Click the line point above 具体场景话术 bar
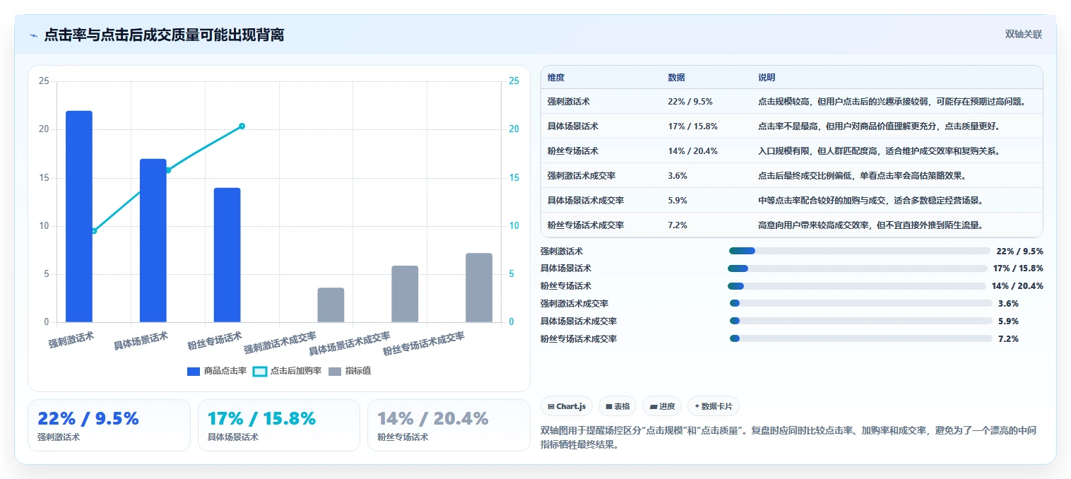Image resolution: width=1071 pixels, height=479 pixels. click(x=167, y=170)
